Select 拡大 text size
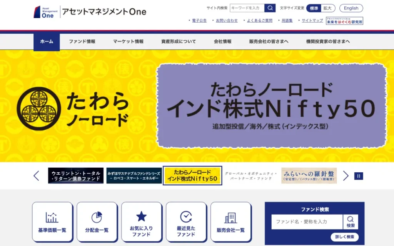Image resolution: width=394 pixels, height=246 pixels. pos(328,8)
